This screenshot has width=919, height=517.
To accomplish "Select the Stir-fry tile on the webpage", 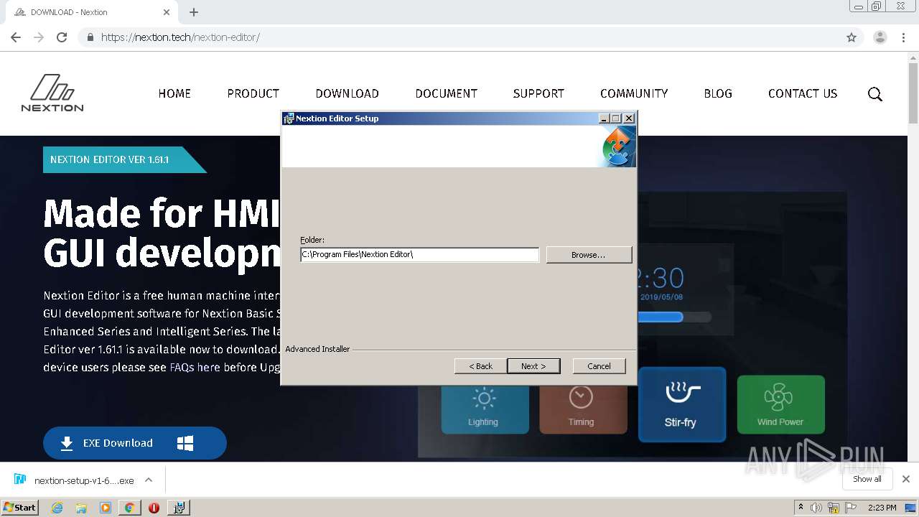I will point(681,404).
